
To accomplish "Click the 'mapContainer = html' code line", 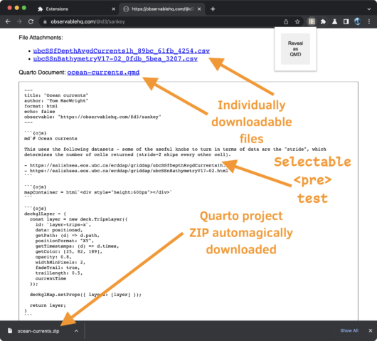I will (98, 192).
